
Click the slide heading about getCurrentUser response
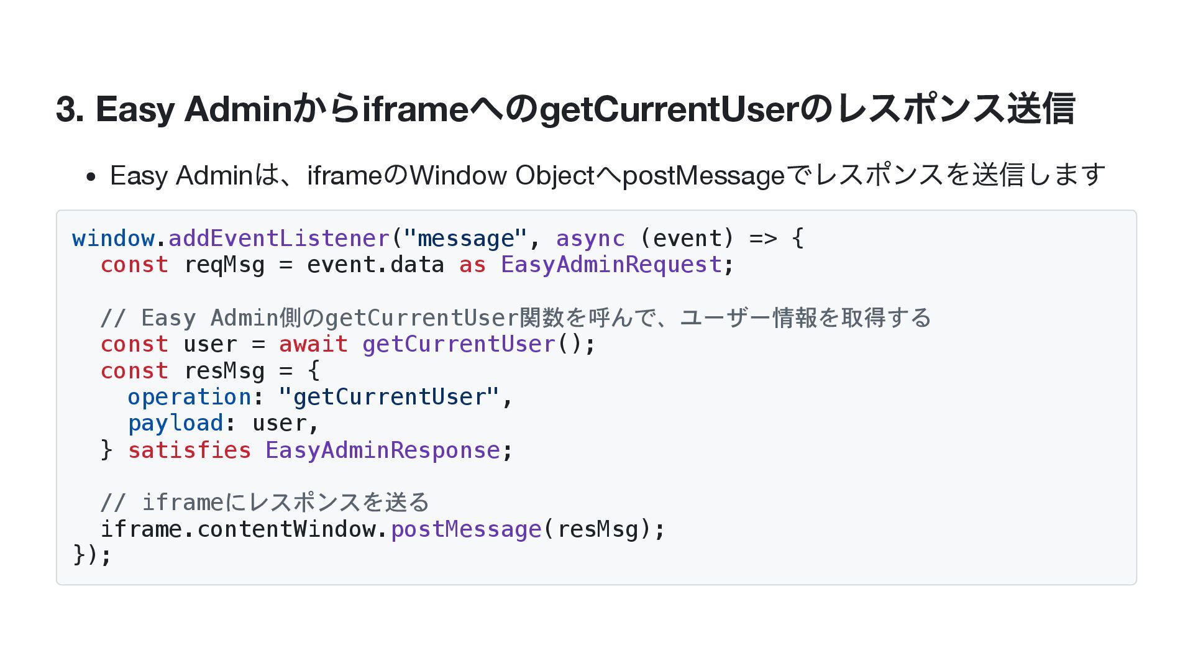(x=565, y=109)
